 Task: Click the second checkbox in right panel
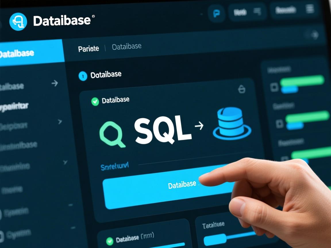(x=279, y=124)
